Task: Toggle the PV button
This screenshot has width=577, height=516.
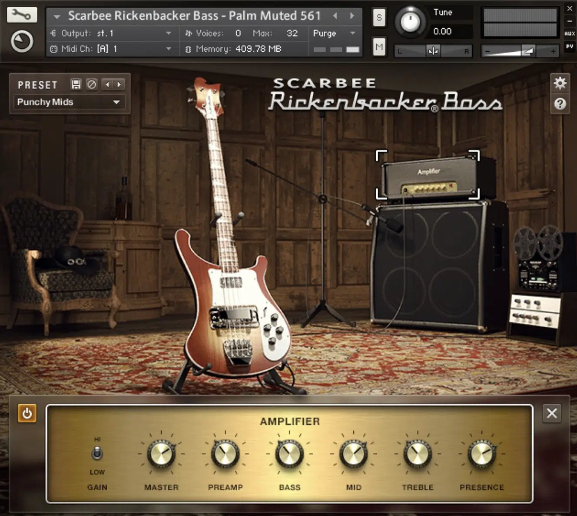Action: point(570,47)
